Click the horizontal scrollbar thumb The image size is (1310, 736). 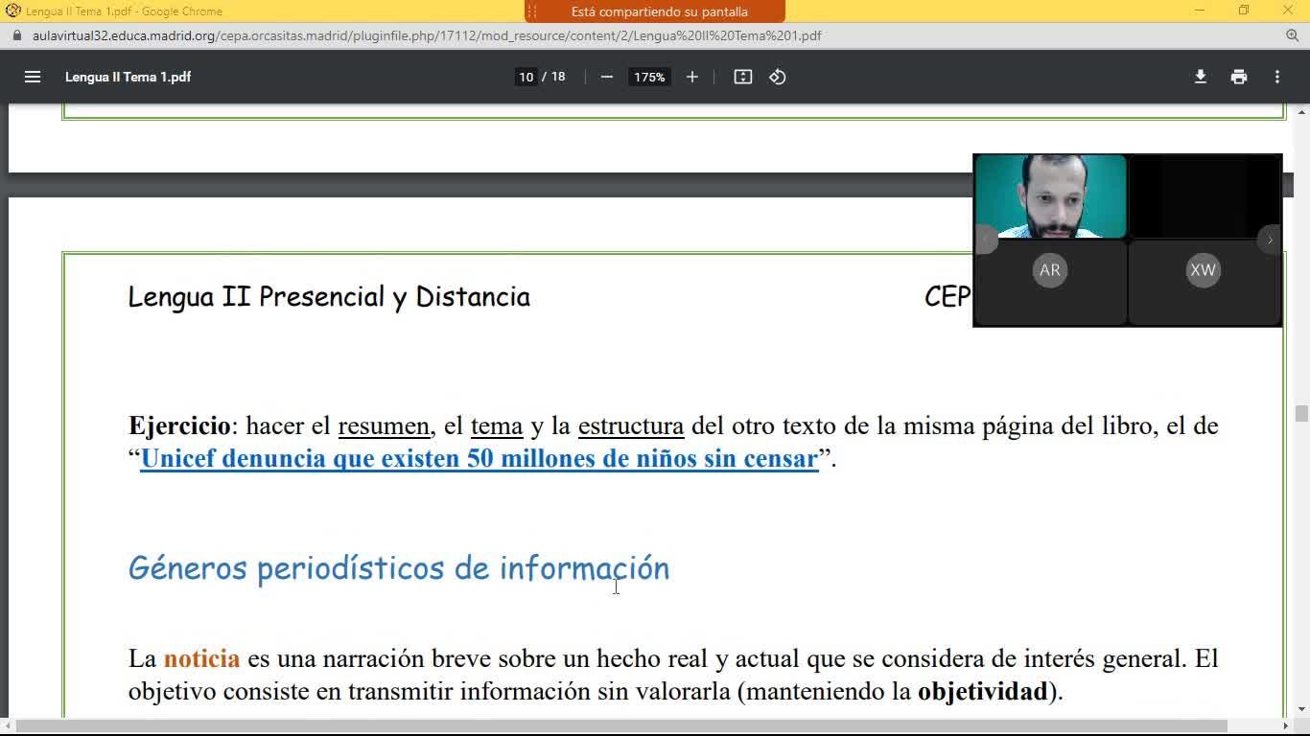[x=620, y=726]
